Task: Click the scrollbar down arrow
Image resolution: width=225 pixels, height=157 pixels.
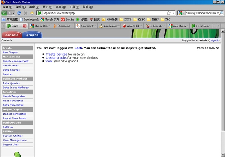Action: click(x=223, y=155)
